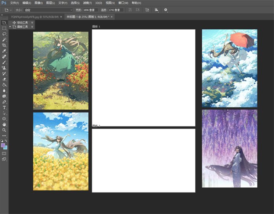Select the Brush tool
Viewport: 274px width, 214px height.
(4, 62)
